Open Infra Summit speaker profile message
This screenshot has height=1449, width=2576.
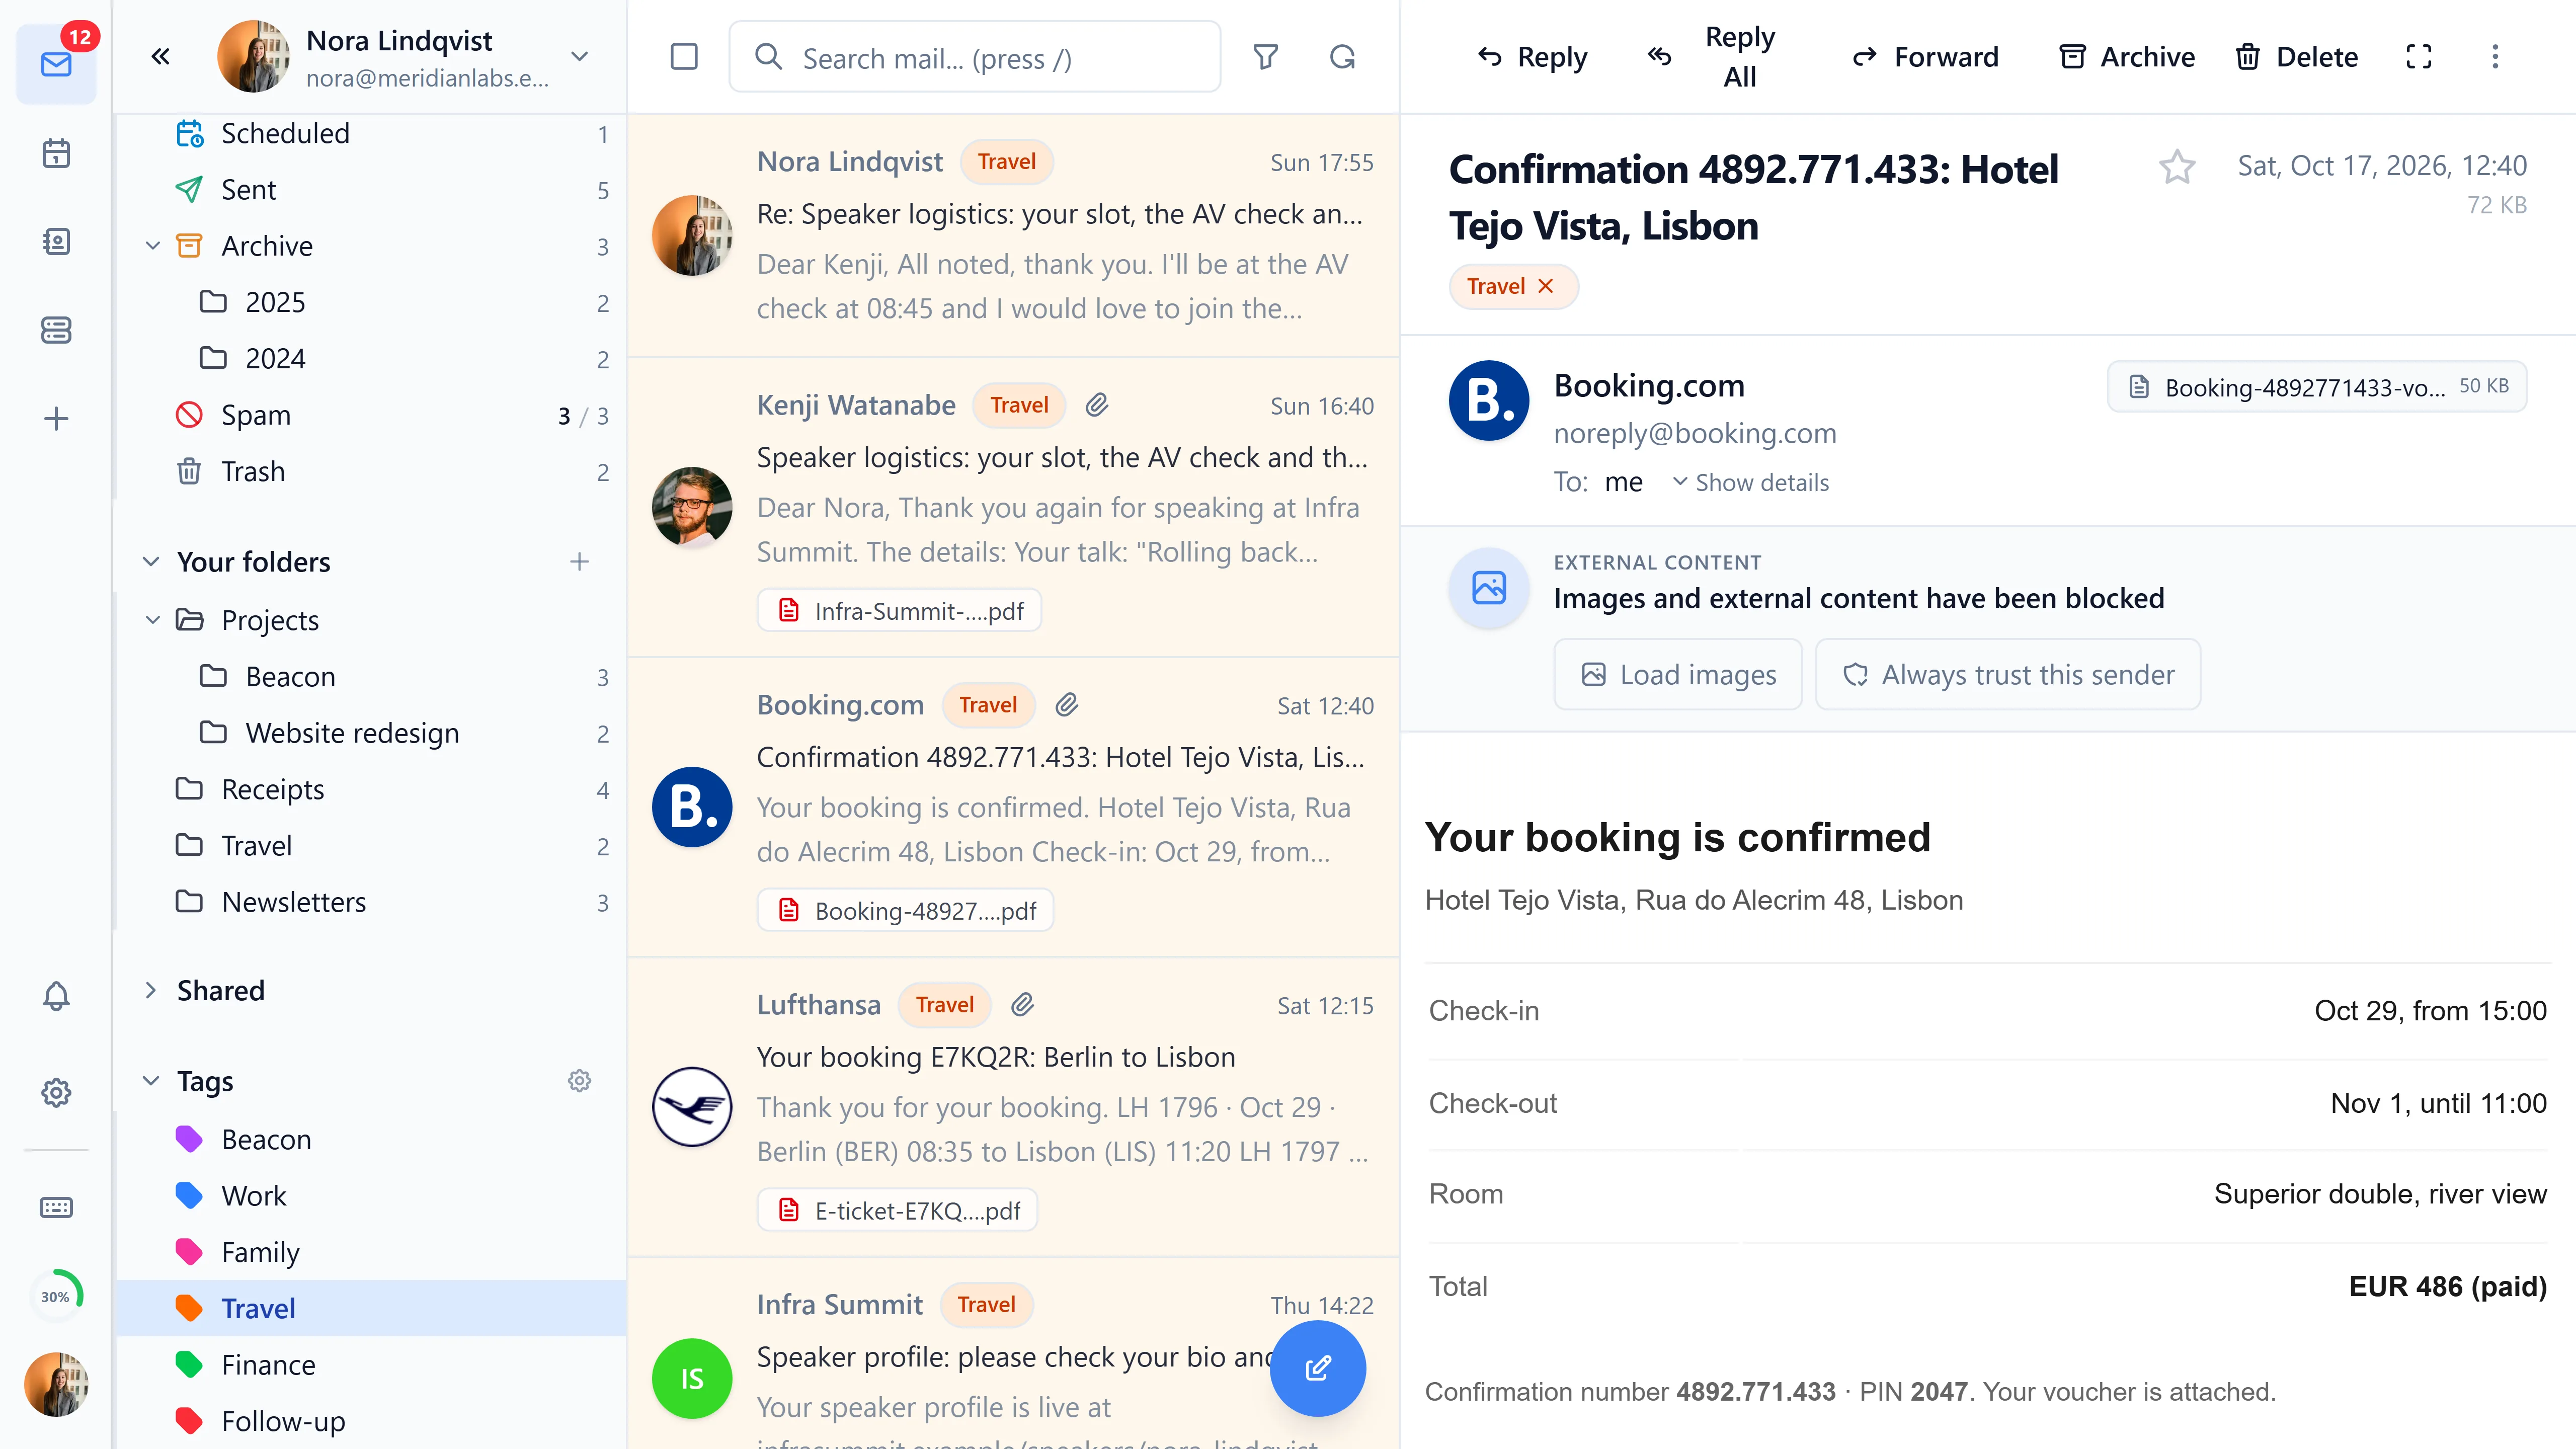pos(1013,1354)
